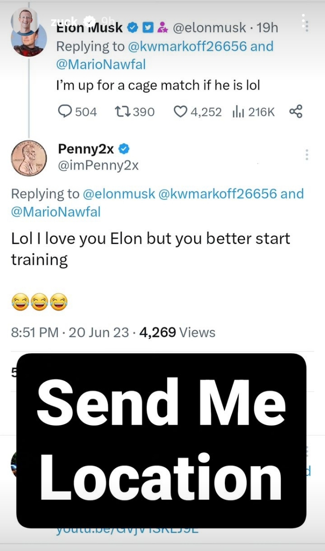Open @MarioNawfal mention under Elon Musk's name
The width and height of the screenshot is (325, 551).
coord(101,64)
